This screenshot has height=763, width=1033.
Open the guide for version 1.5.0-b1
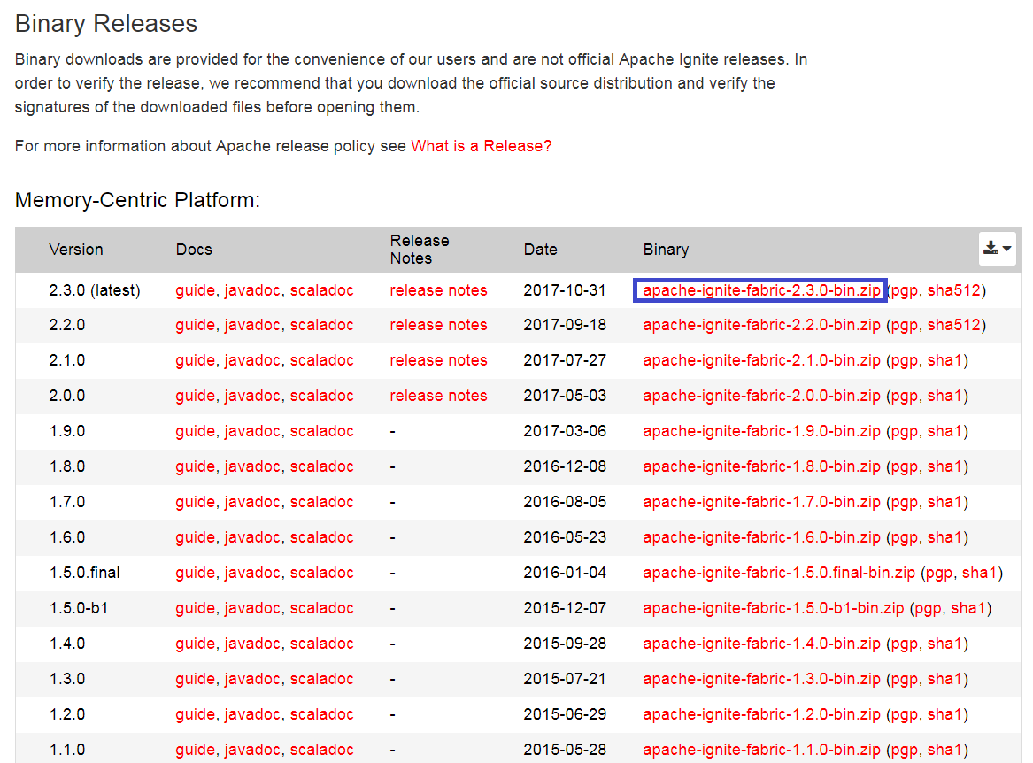click(195, 608)
